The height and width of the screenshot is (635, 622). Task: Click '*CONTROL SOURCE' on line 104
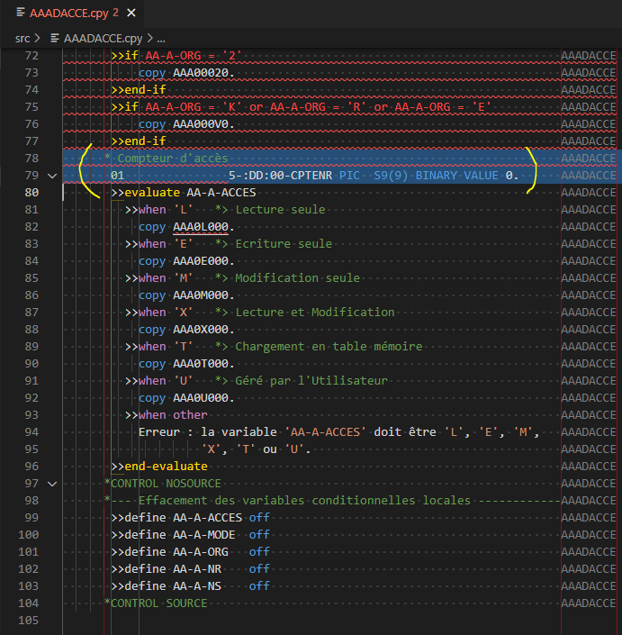pos(156,603)
